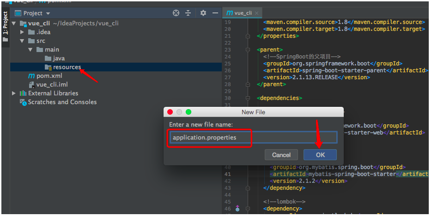Click the lombok comment on line 45
Viewport: 432px width, 216px height.
pos(284,202)
